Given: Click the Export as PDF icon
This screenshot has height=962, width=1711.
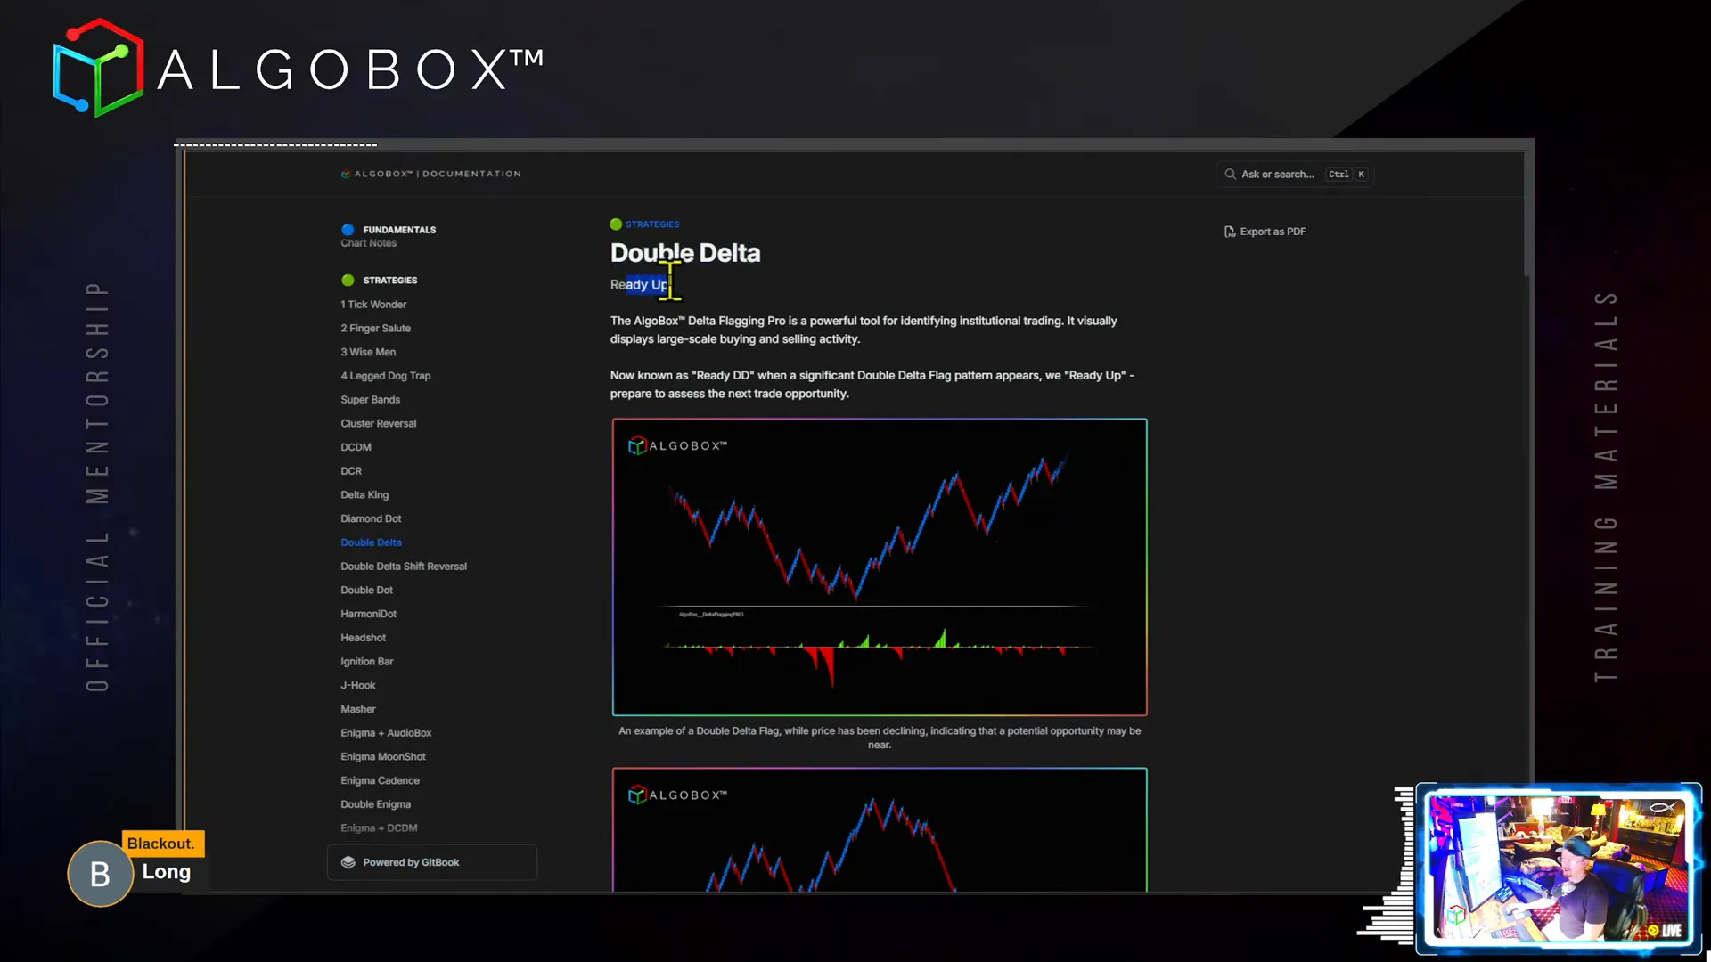Looking at the screenshot, I should point(1229,232).
